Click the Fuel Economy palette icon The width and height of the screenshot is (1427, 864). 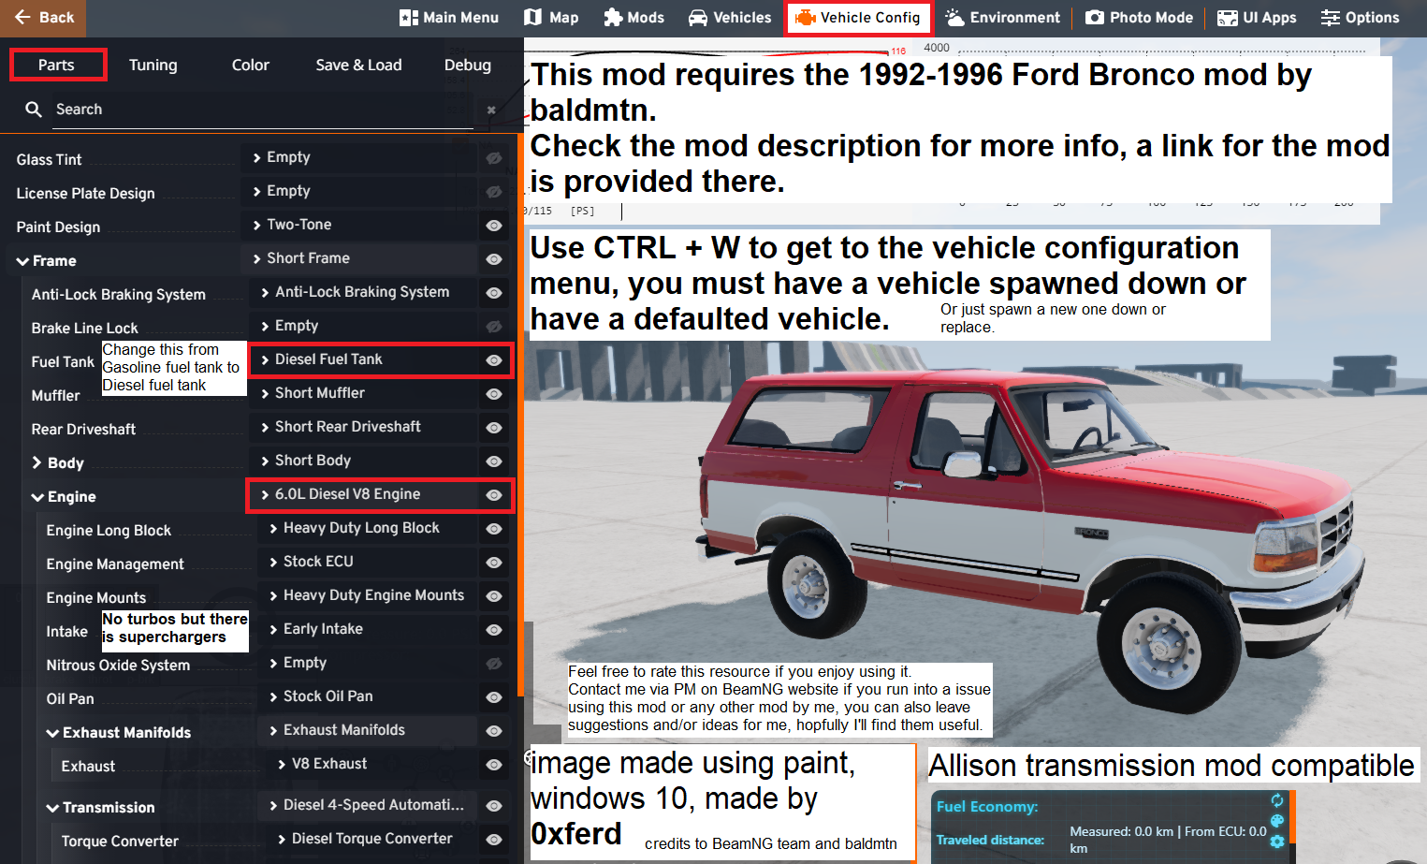pos(1276,821)
